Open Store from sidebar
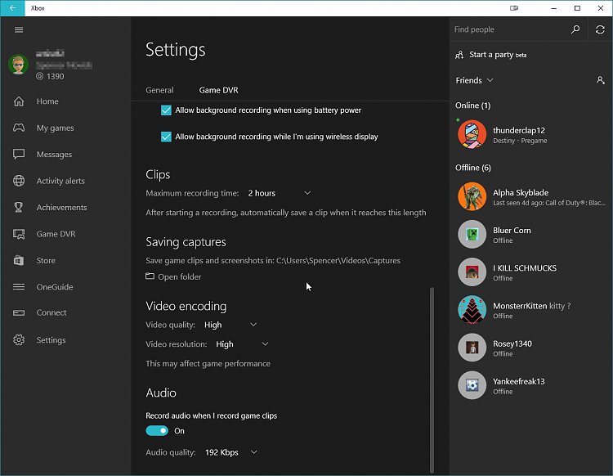The height and width of the screenshot is (476, 613). pos(46,260)
